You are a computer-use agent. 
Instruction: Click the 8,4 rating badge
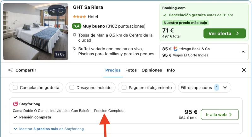(77, 26)
